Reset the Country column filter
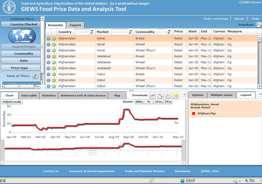The image size is (262, 184). coord(92,32)
